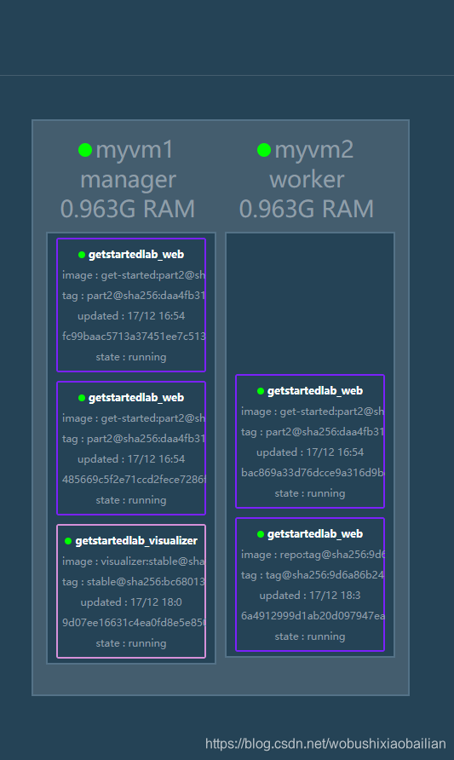Click the image repo:tag@sha256:9d6 line

(x=313, y=555)
